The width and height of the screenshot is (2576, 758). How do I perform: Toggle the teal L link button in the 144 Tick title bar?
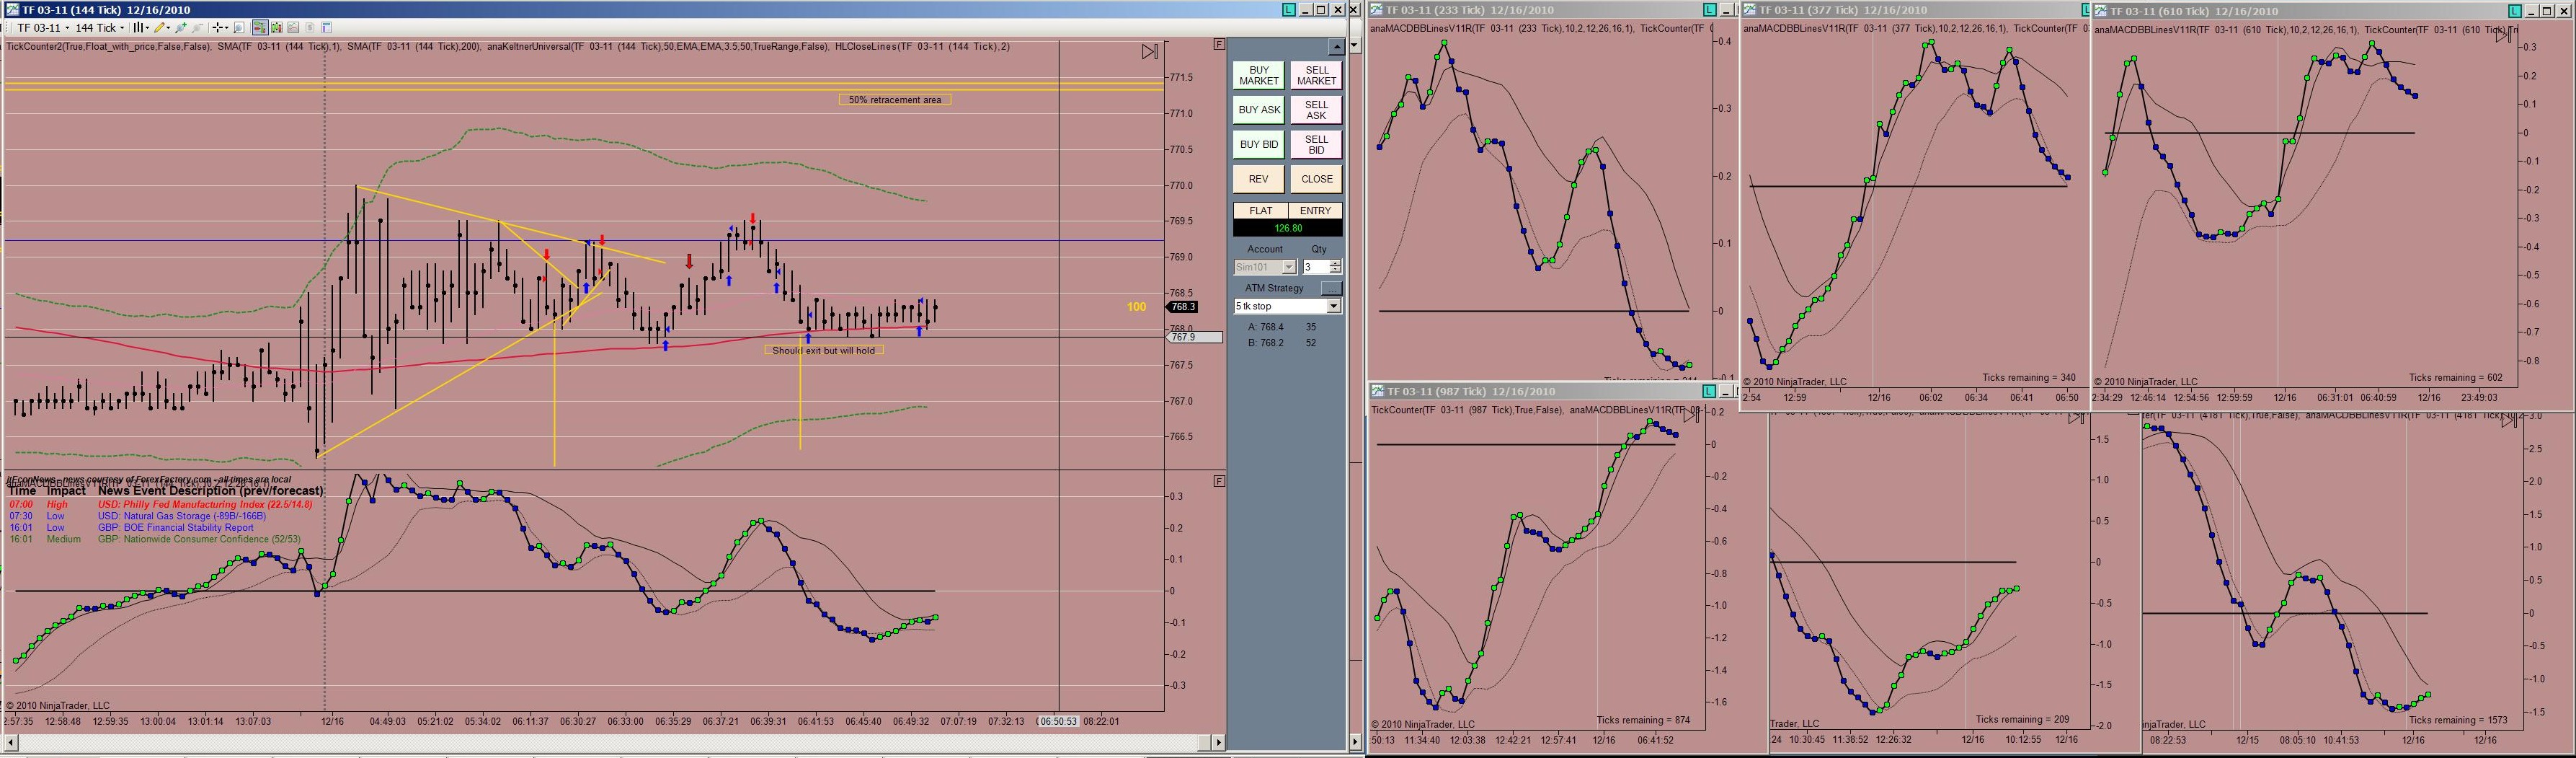tap(1290, 9)
